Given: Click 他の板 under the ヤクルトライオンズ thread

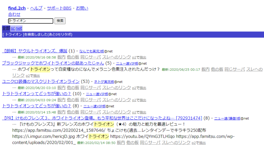Looking at the screenshot, I should click(73, 57).
